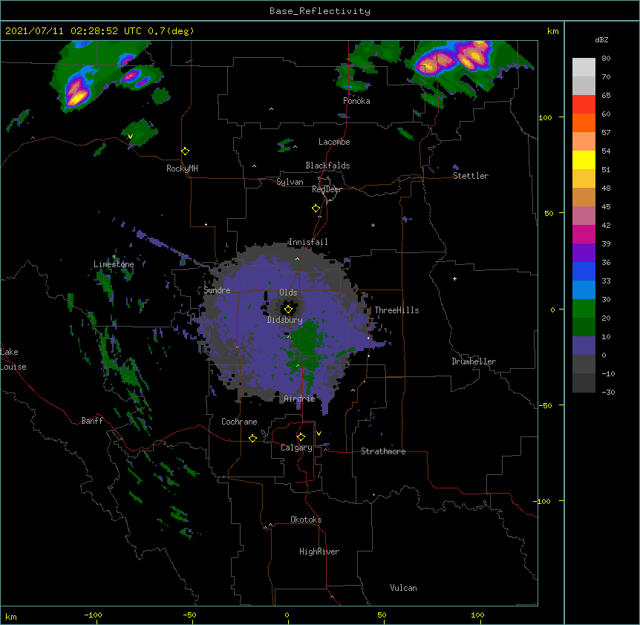
Task: Select the orange 57-60 dBZ swatch
Action: coord(584,122)
